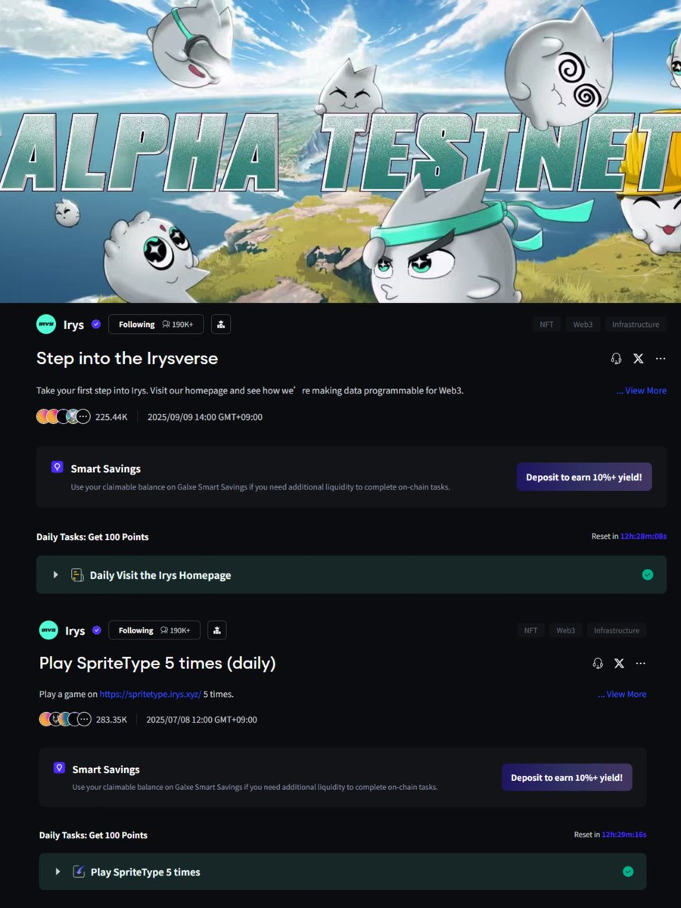Expand Irysverse description with View More
681x908 pixels.
click(x=642, y=390)
